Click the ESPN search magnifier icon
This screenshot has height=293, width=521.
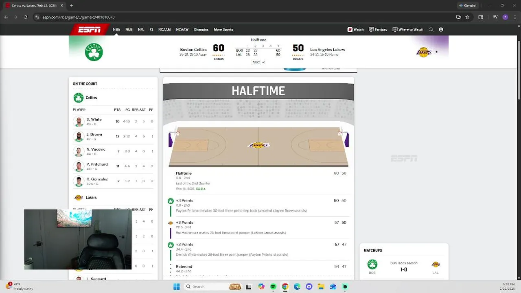click(x=431, y=29)
